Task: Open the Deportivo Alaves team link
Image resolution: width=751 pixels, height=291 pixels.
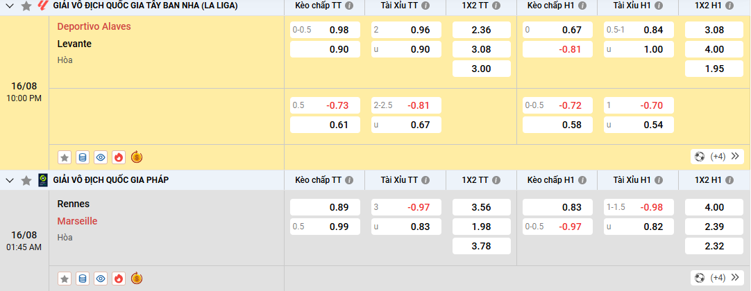Action: point(94,26)
